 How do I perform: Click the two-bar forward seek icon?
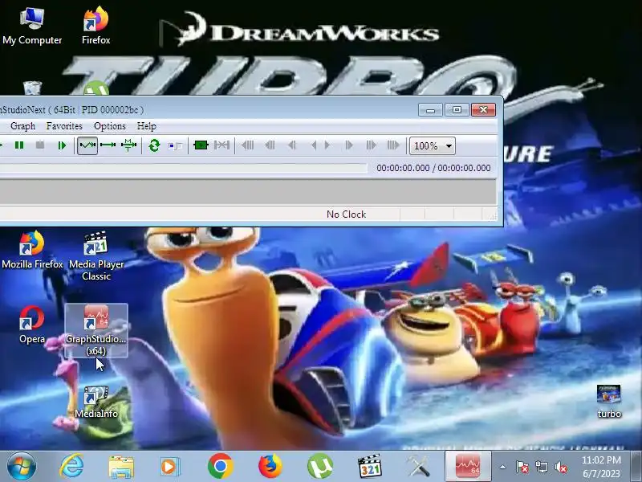click(371, 145)
